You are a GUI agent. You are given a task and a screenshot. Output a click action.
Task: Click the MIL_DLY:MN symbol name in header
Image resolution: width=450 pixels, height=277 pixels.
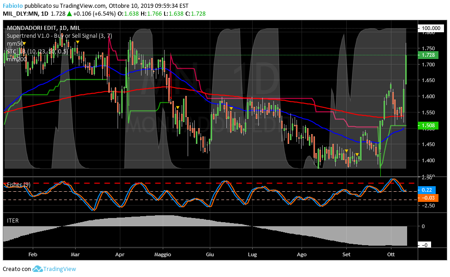20,14
